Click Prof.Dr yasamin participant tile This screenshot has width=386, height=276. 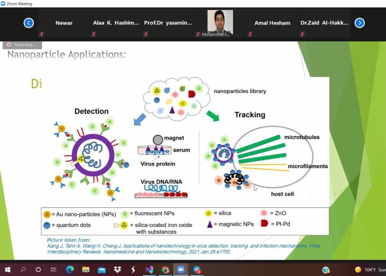coord(168,23)
